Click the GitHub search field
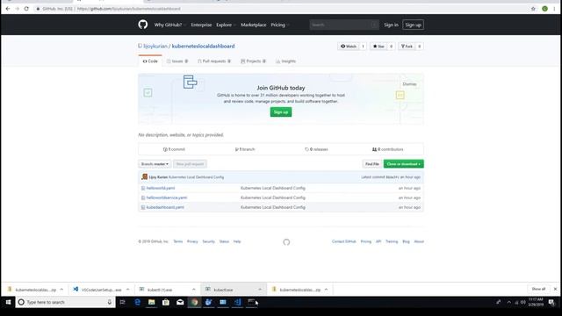 pos(344,25)
